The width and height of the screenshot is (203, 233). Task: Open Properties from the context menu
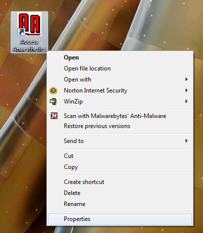[120, 219]
